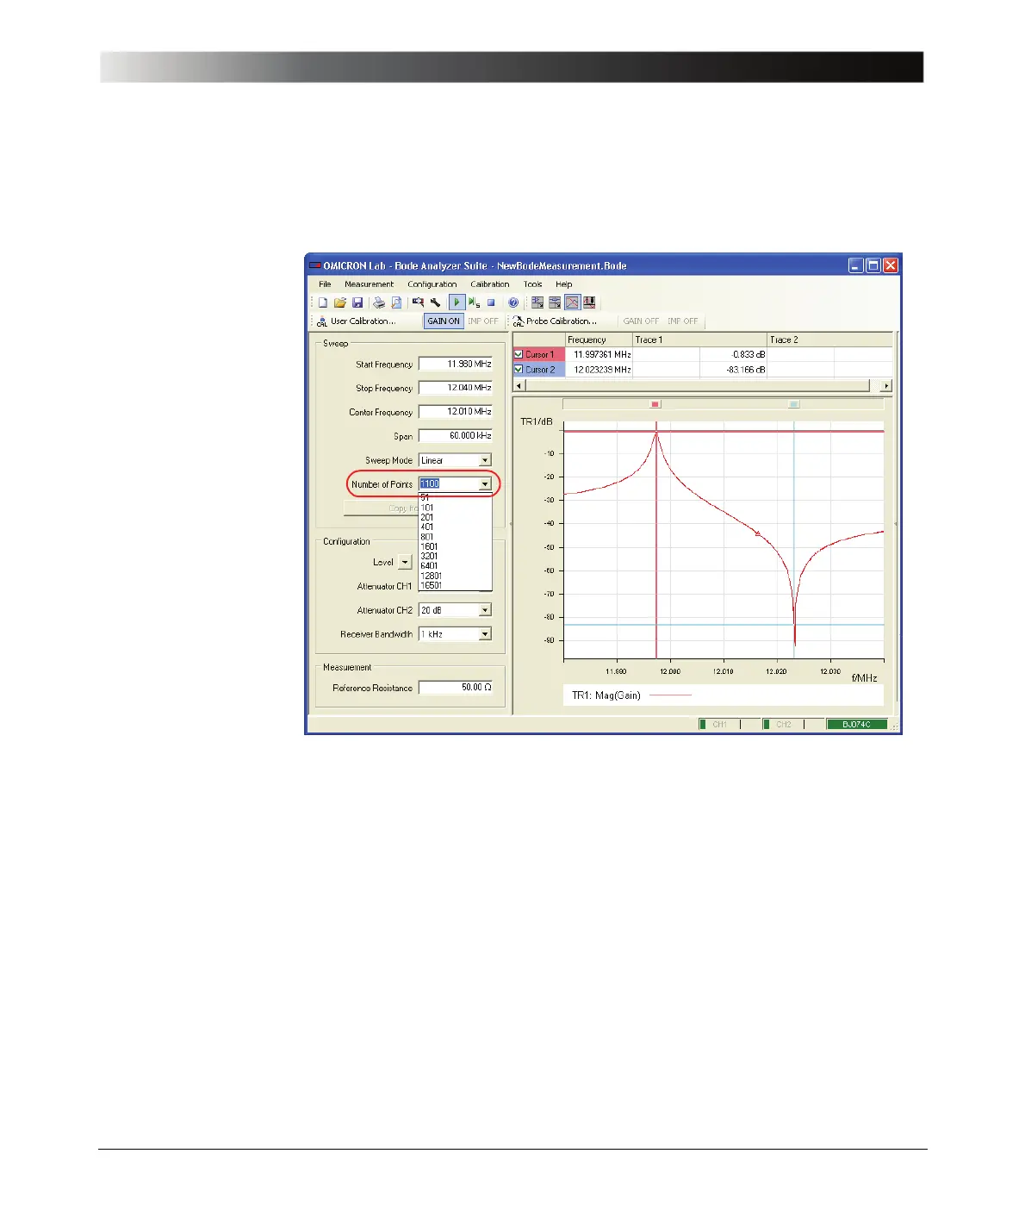Screen dimensions: 1025x1222
Task: Click the Start Frequency input field
Action: 456,365
